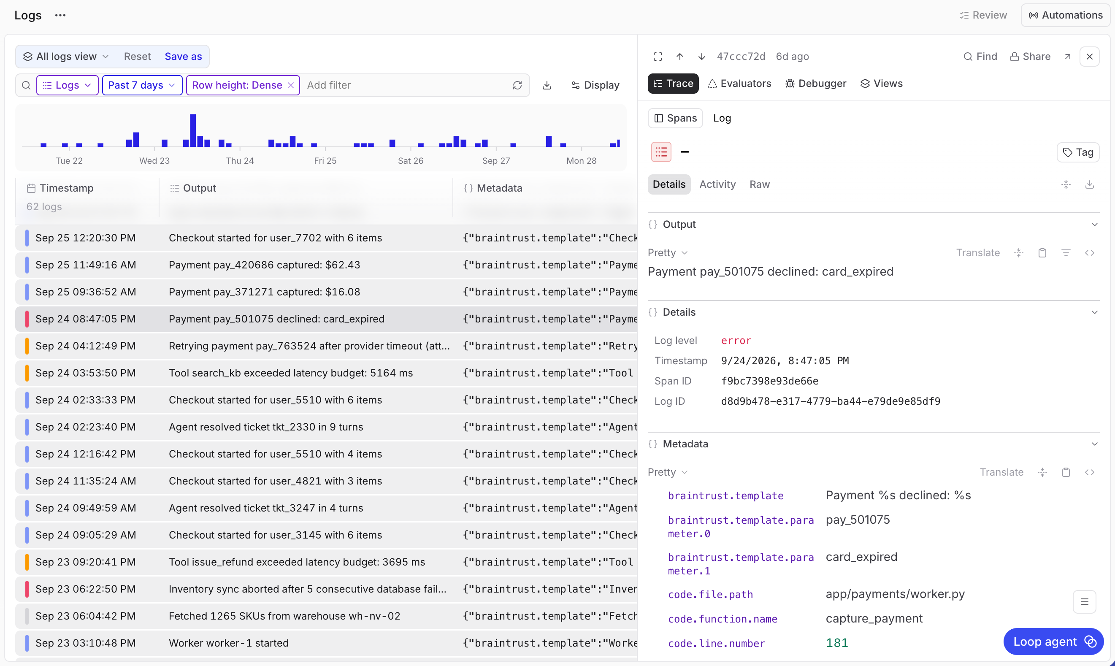This screenshot has width=1115, height=666.
Task: Collapse the Metadata section chevron
Action: click(x=1094, y=444)
